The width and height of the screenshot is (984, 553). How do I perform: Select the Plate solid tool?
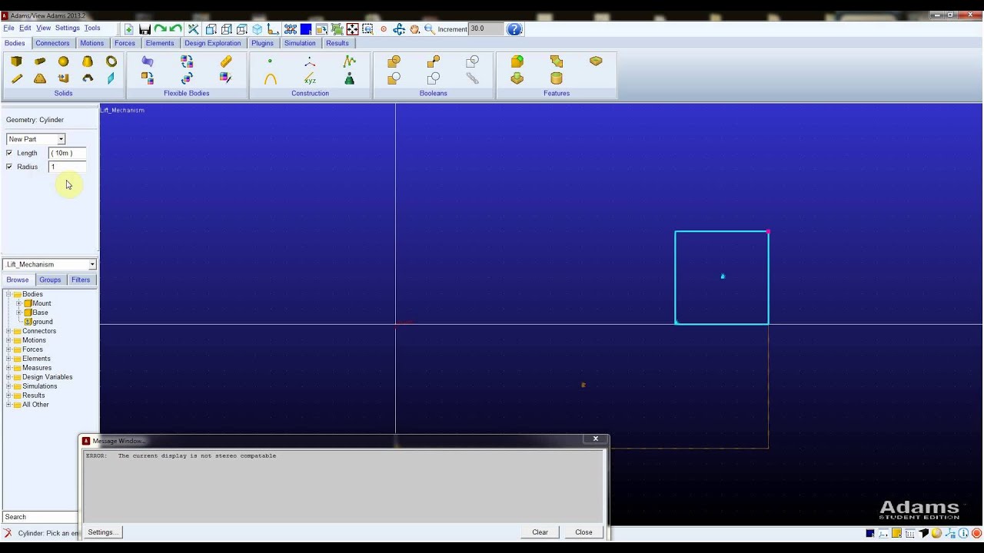point(40,78)
